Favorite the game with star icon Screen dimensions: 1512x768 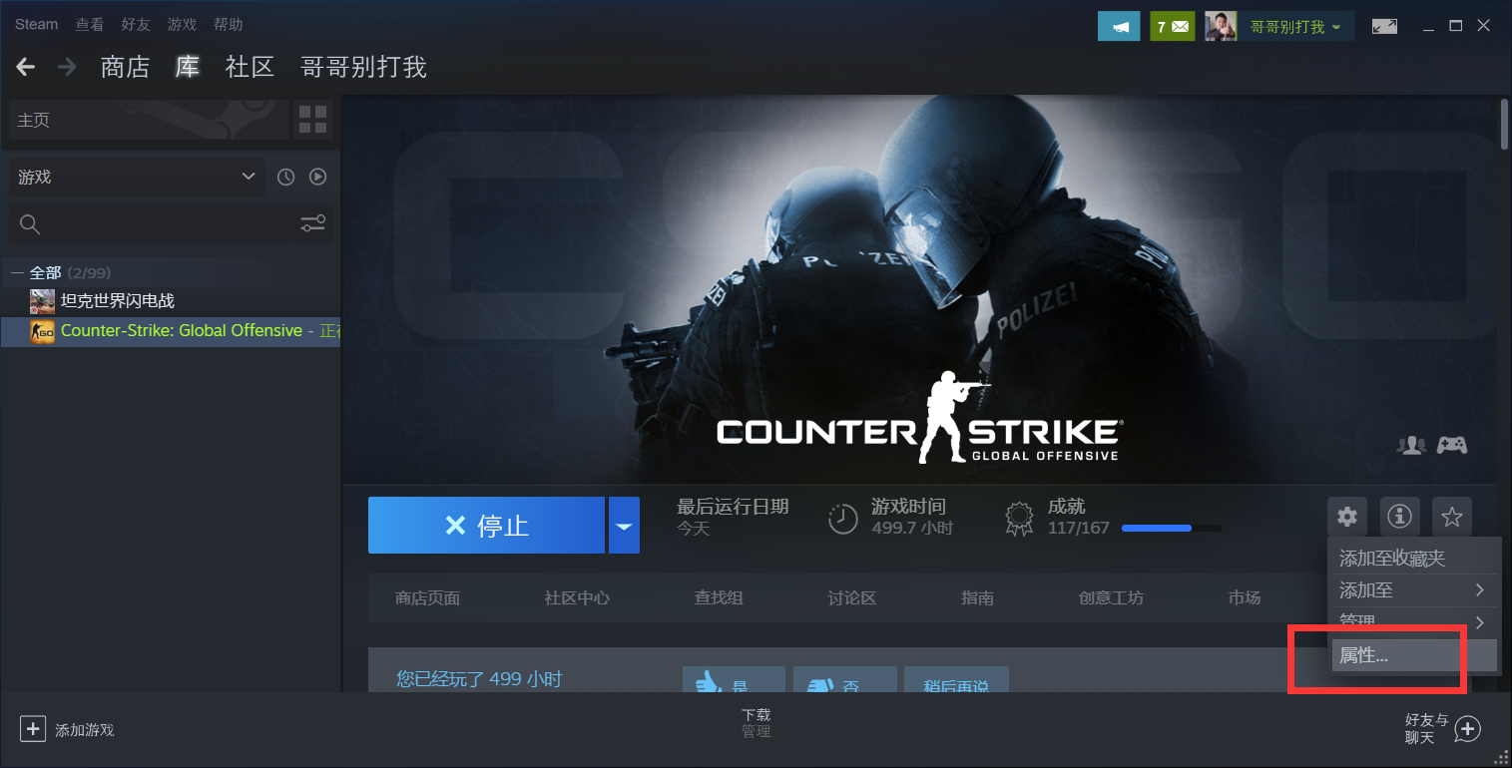pos(1452,517)
